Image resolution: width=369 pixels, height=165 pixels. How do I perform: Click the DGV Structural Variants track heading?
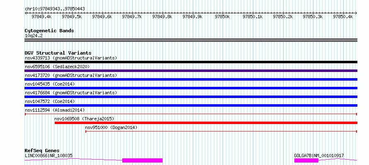[58, 53]
